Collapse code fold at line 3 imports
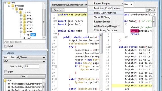Screen dimensions: 162x91 (x=56, y=21)
